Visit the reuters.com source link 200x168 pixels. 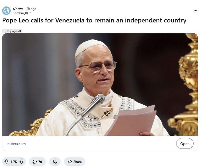point(16,144)
